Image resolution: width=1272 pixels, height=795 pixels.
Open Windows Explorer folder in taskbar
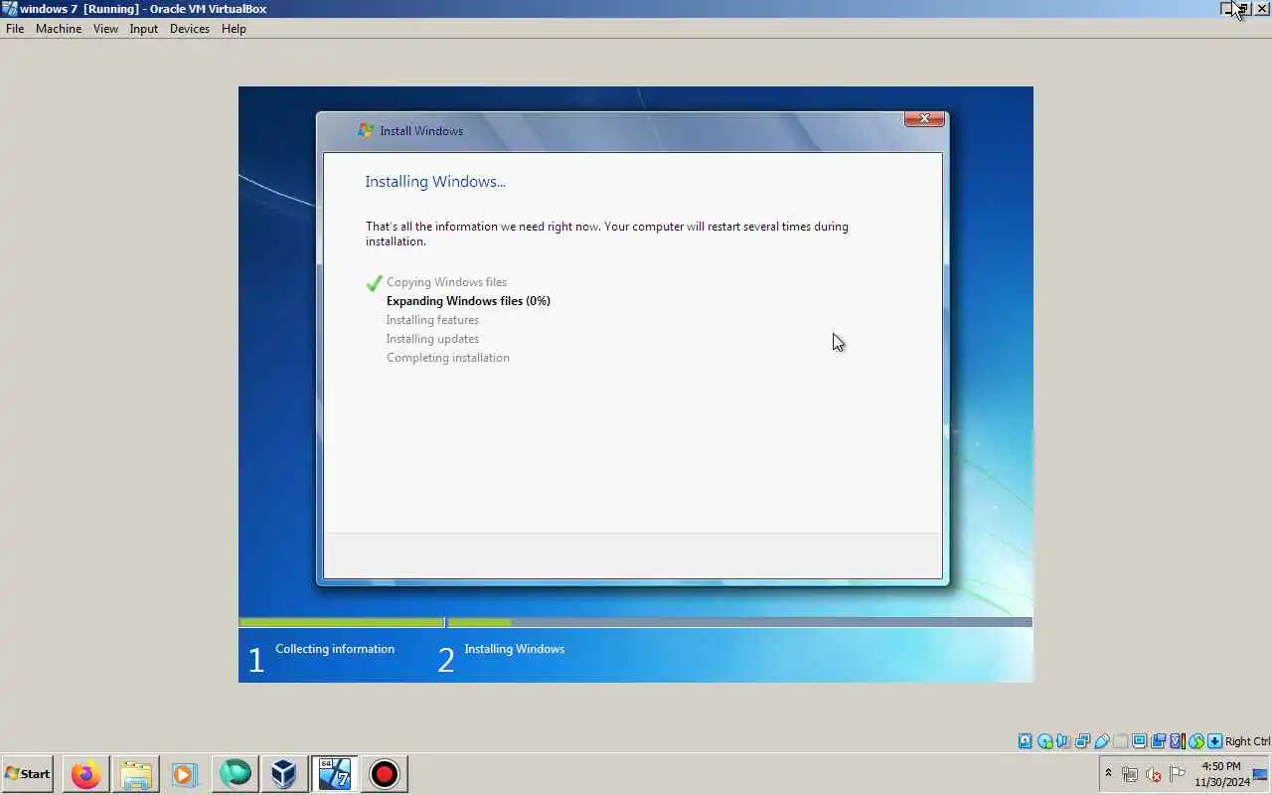(x=135, y=773)
